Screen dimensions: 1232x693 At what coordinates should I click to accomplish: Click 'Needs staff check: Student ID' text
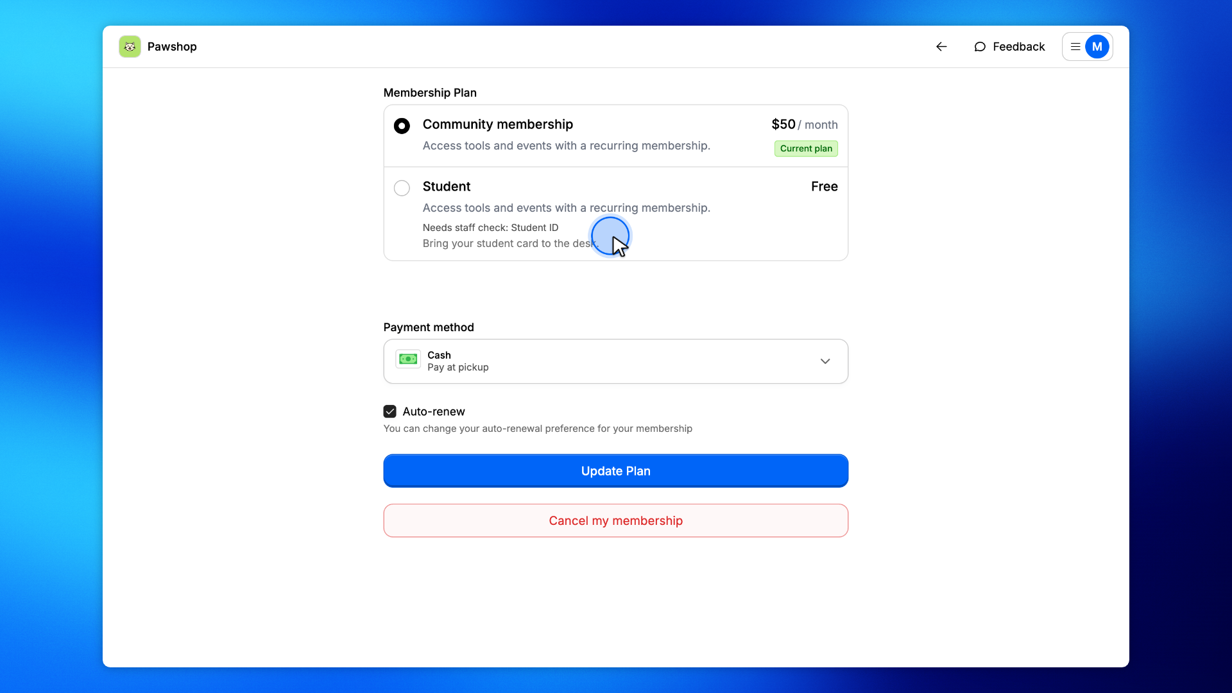pyautogui.click(x=490, y=228)
